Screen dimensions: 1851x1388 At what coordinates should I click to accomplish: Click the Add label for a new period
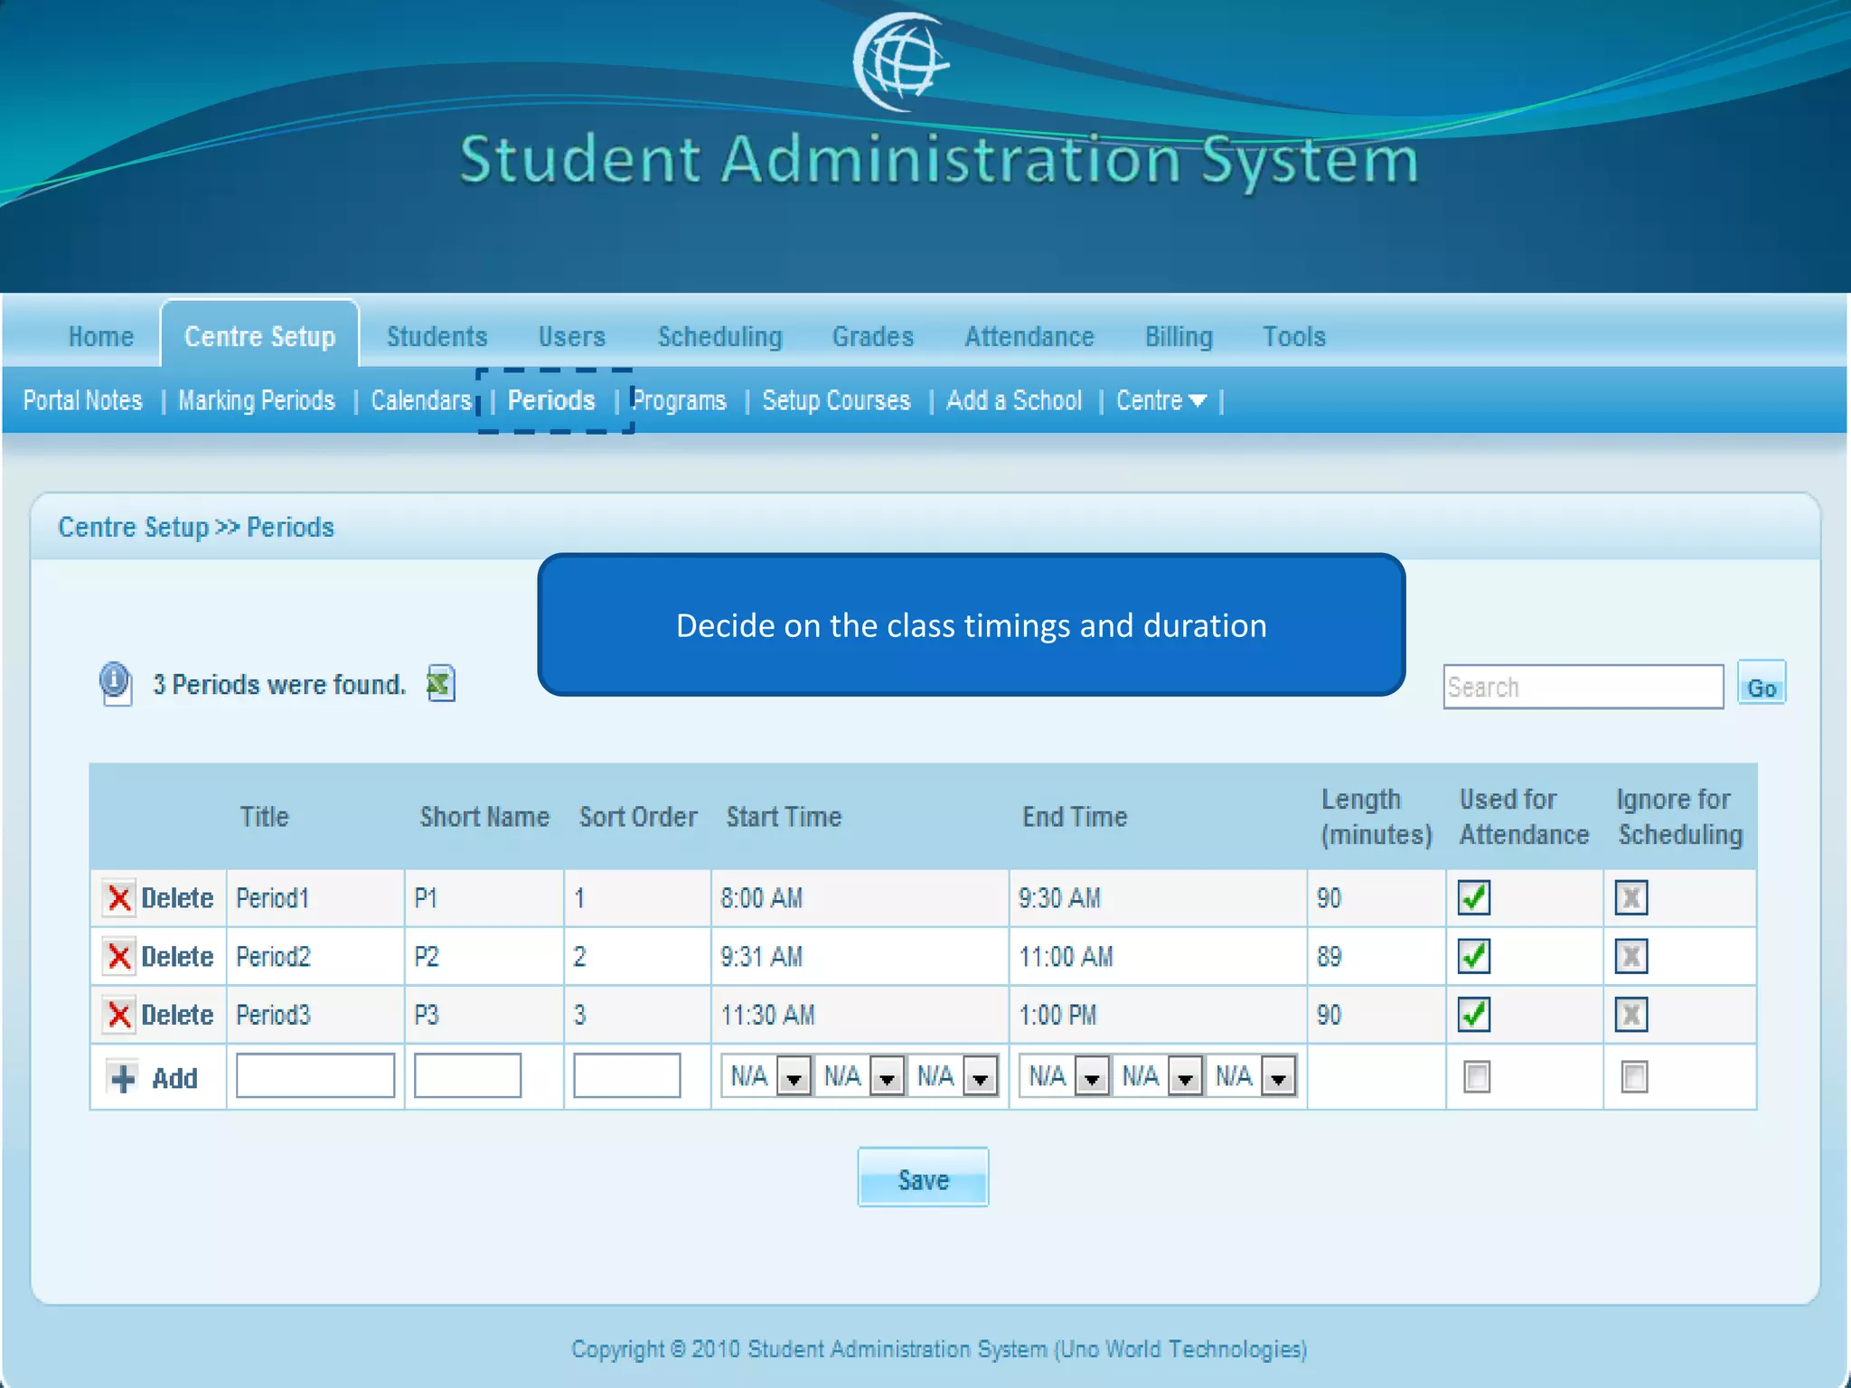point(174,1078)
